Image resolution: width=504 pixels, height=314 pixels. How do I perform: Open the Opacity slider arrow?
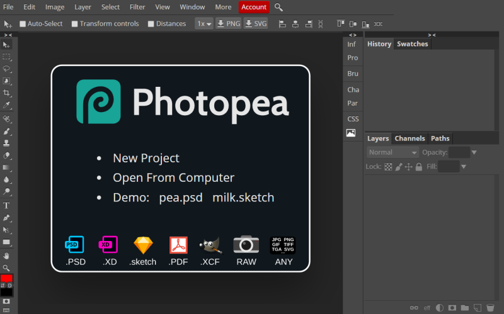[474, 152]
